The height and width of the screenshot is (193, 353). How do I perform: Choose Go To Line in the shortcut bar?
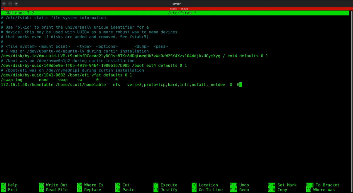click(211, 190)
